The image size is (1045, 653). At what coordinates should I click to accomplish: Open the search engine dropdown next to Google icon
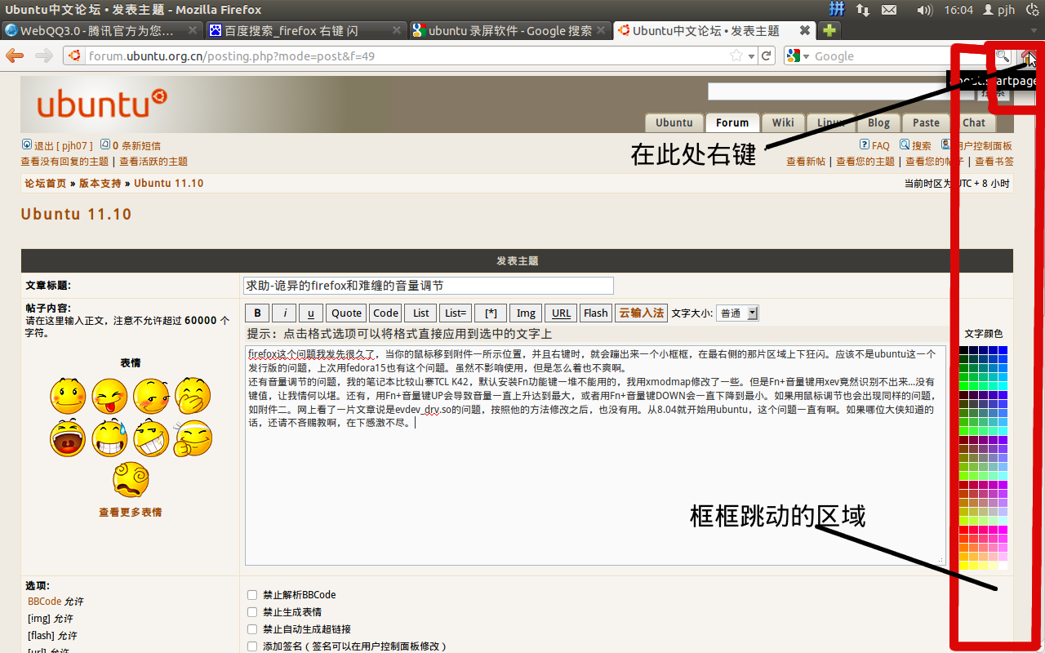pyautogui.click(x=806, y=56)
